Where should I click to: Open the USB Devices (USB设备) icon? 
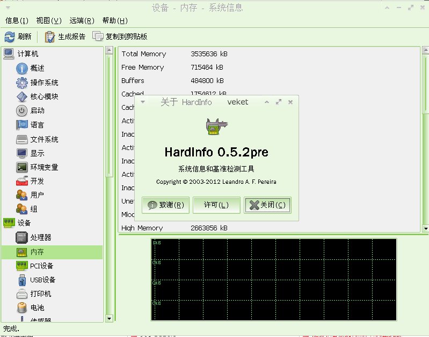pyautogui.click(x=22, y=280)
